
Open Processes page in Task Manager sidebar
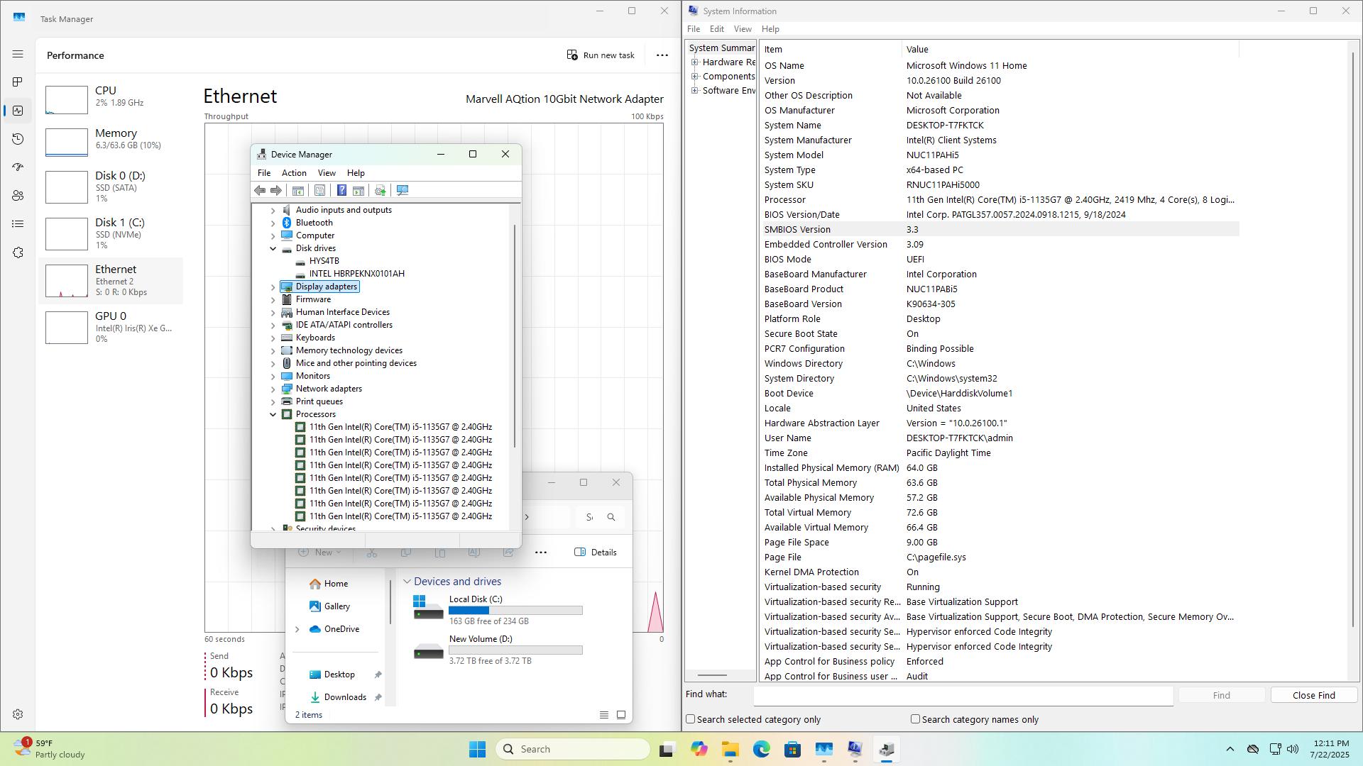18,82
